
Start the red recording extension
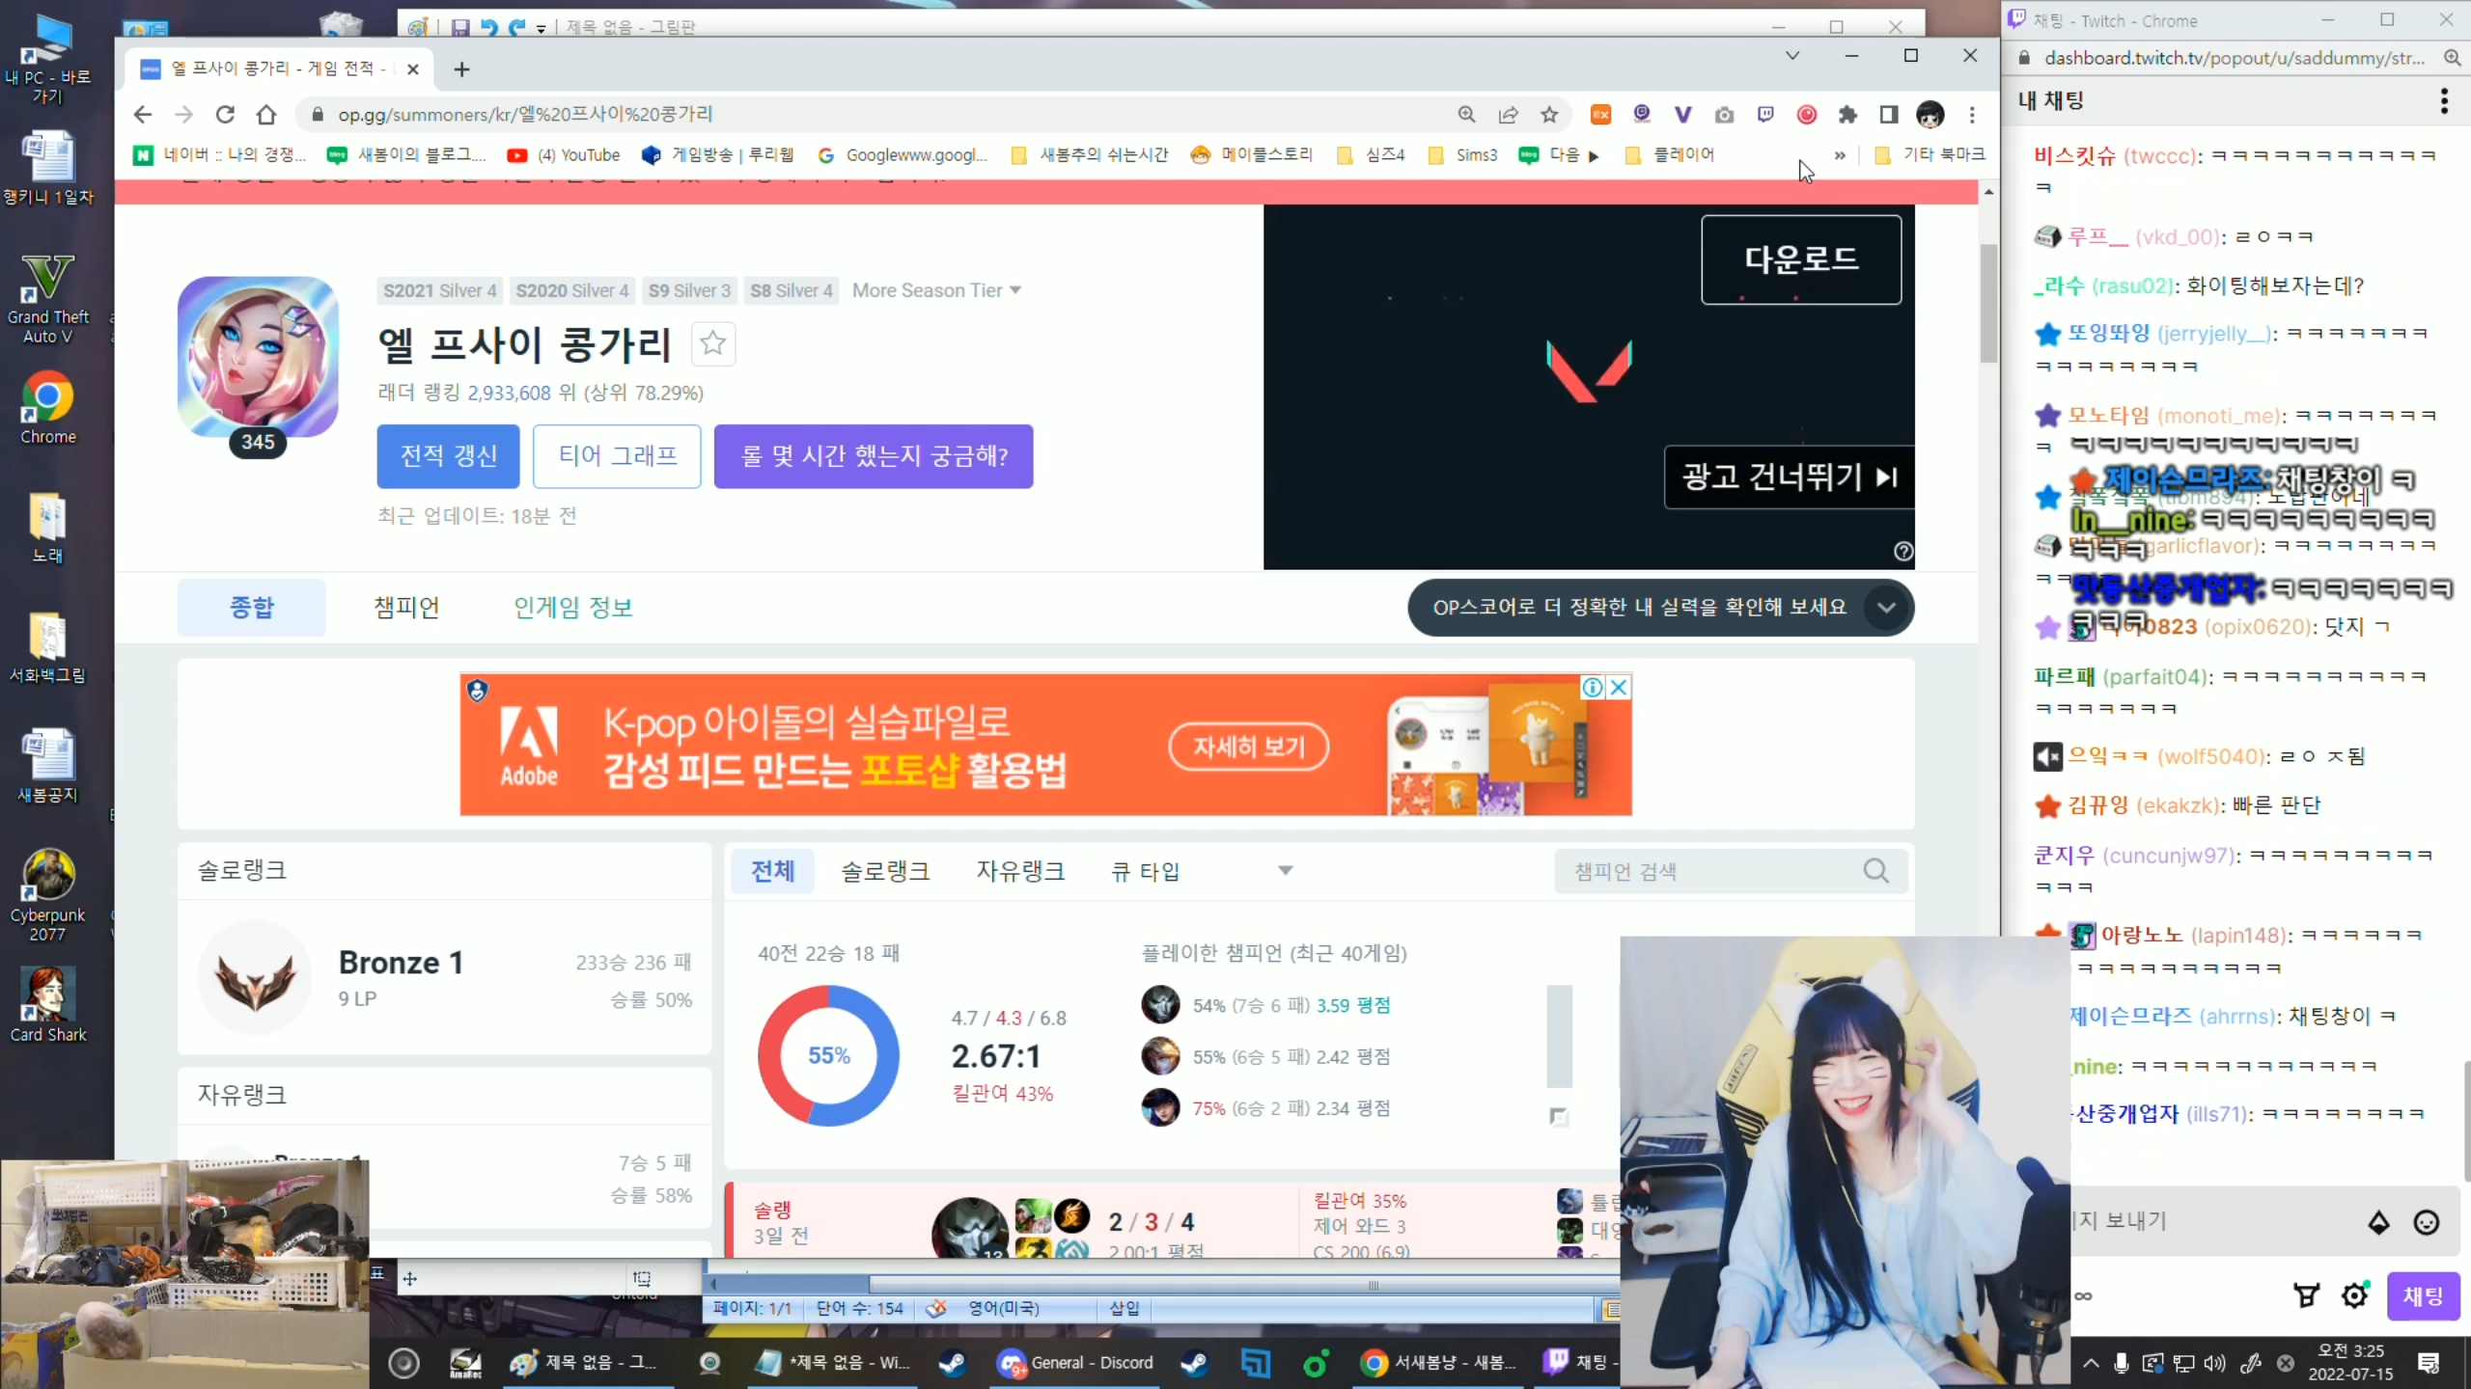coord(1806,115)
